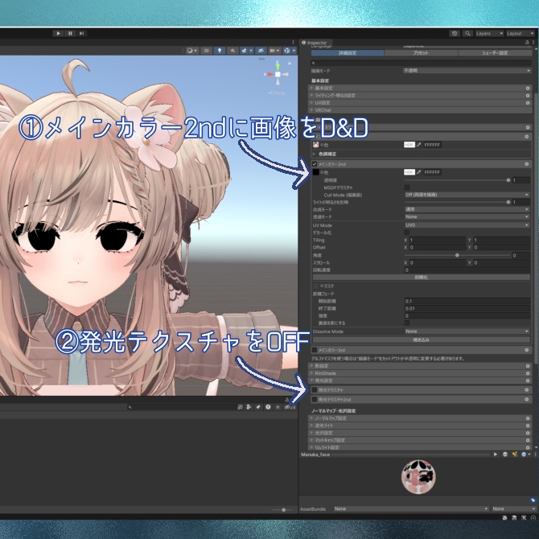Uncheck the メインカラー2nd checkbox
The image size is (539, 539).
(315, 164)
